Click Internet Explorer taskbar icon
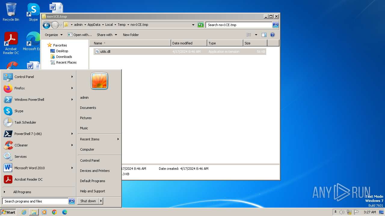 24,212
